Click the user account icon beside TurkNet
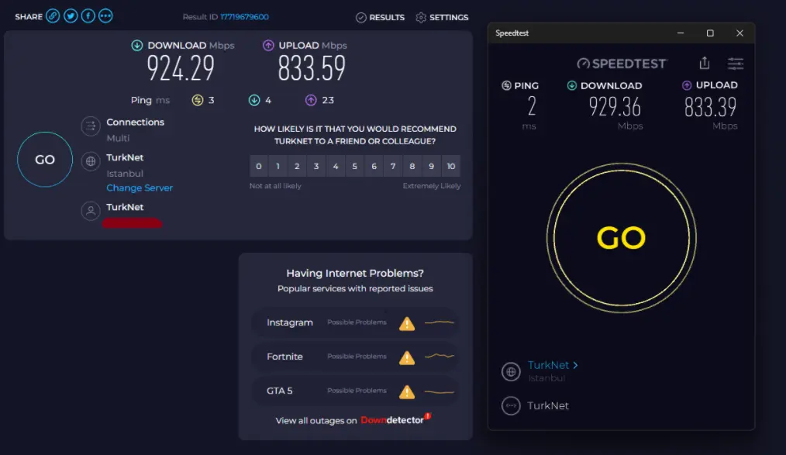Viewport: 786px width, 455px height. pyautogui.click(x=91, y=211)
